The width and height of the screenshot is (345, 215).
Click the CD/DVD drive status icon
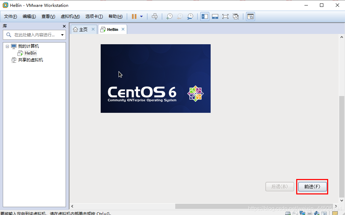[295, 213]
